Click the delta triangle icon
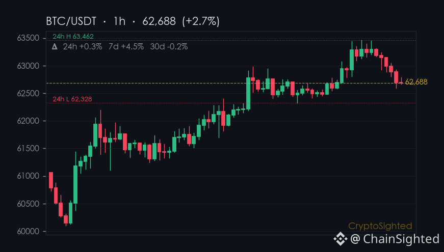The image size is (444, 252). pos(55,47)
